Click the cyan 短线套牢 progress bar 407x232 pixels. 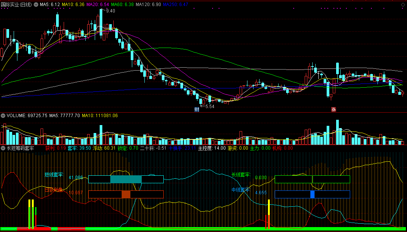coord(126,179)
